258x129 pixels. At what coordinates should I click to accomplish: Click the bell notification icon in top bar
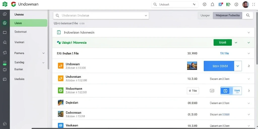(212, 5)
